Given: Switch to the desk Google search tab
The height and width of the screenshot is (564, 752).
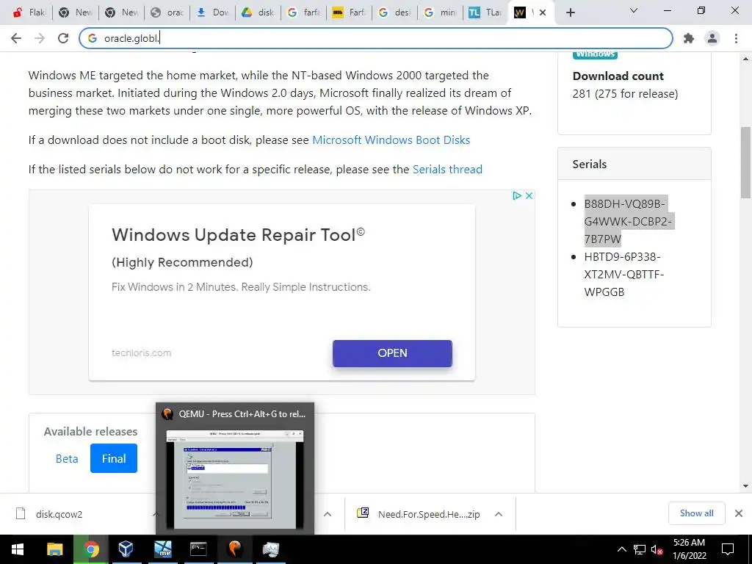Looking at the screenshot, I should tap(394, 12).
